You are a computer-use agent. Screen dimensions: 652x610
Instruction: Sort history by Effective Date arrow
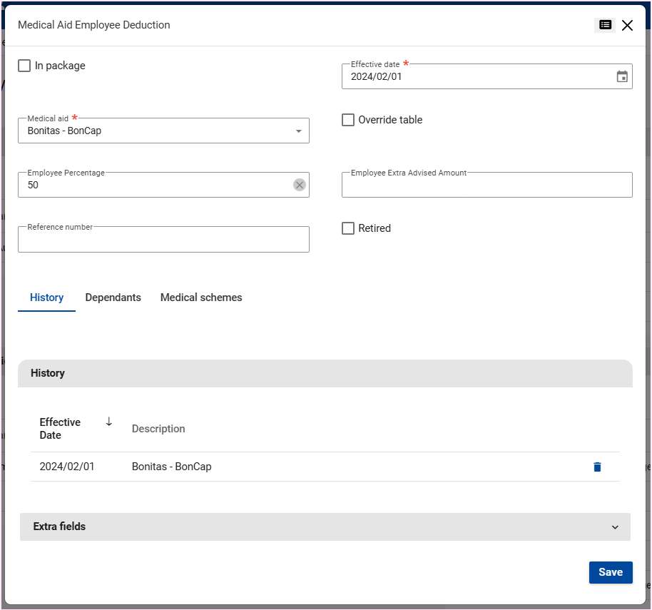pos(108,422)
